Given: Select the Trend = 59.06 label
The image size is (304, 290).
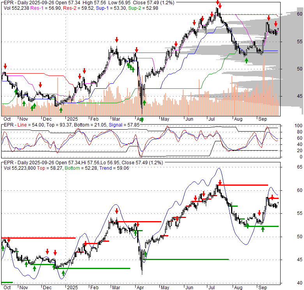Looking at the screenshot, I should coord(114,168).
